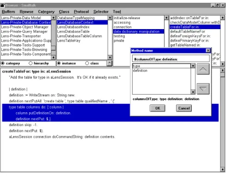
Task: Click OK in Method name dialog
Action: click(158, 108)
